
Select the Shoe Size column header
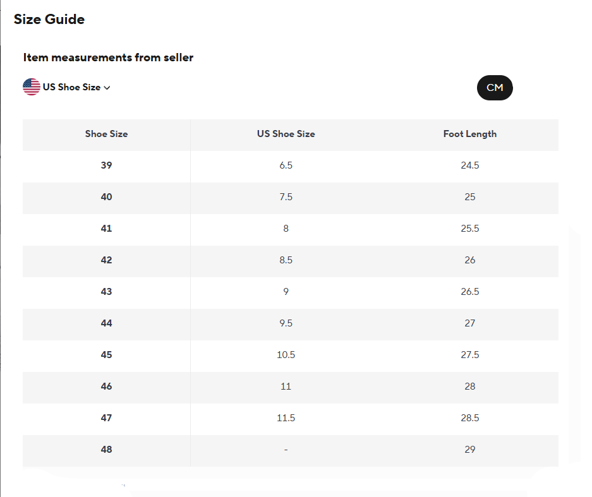tap(107, 134)
